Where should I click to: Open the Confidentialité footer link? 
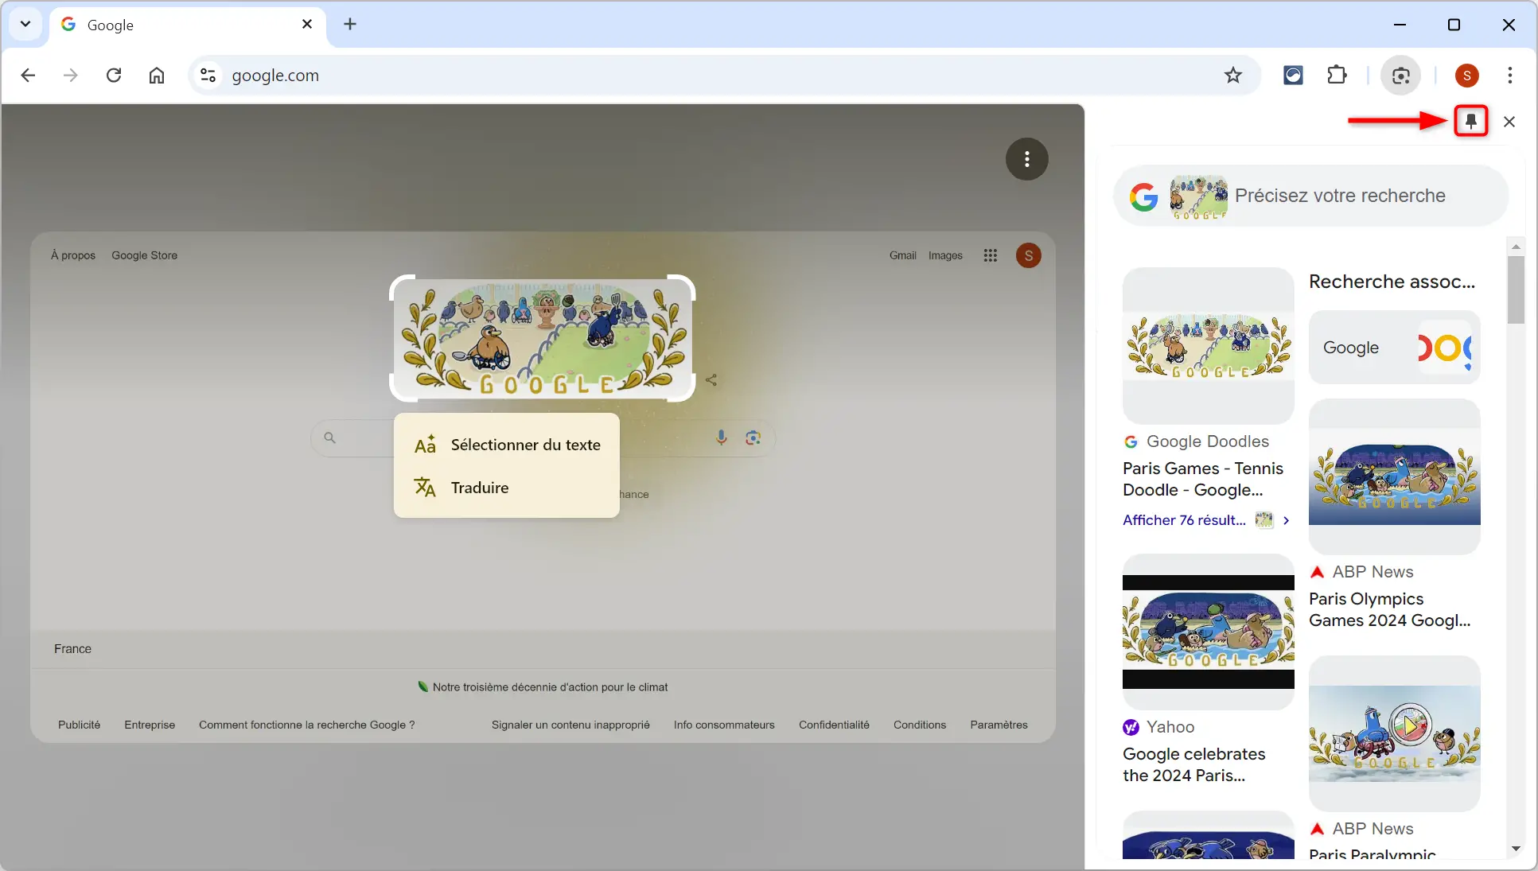point(834,725)
